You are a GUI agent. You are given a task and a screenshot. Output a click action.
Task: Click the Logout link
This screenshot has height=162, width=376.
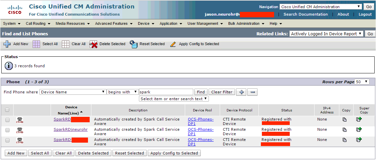pyautogui.click(x=365, y=14)
